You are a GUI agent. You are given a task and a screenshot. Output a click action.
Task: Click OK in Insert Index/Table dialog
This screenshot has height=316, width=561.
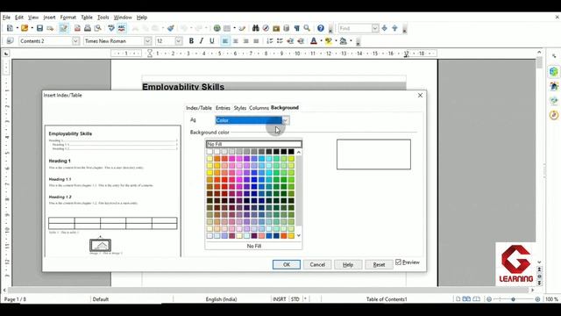(287, 264)
